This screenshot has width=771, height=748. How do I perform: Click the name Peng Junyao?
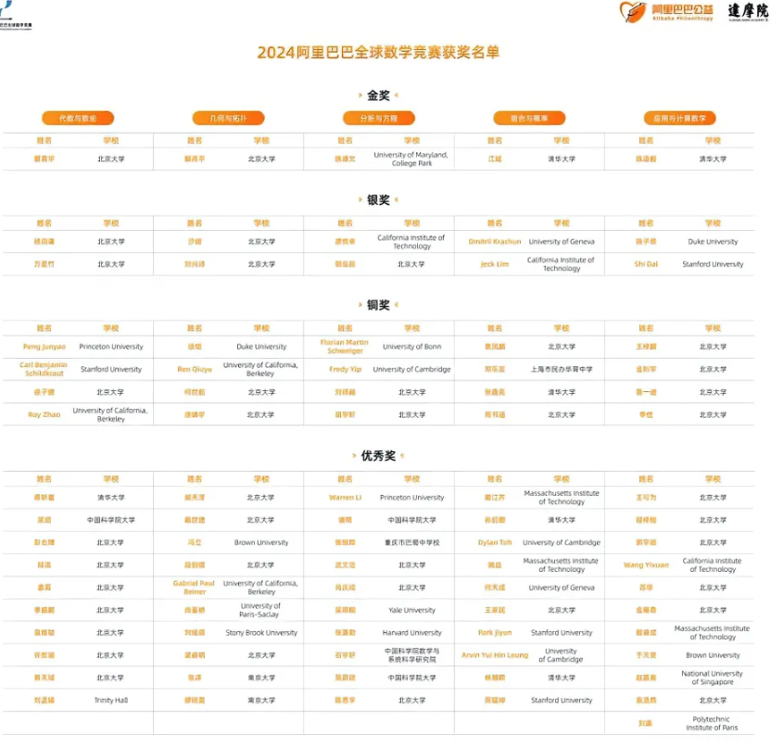[44, 347]
